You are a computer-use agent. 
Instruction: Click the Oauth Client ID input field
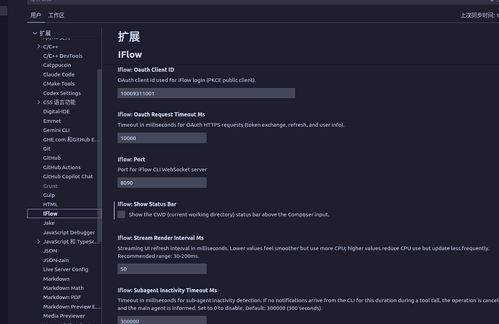(206, 93)
